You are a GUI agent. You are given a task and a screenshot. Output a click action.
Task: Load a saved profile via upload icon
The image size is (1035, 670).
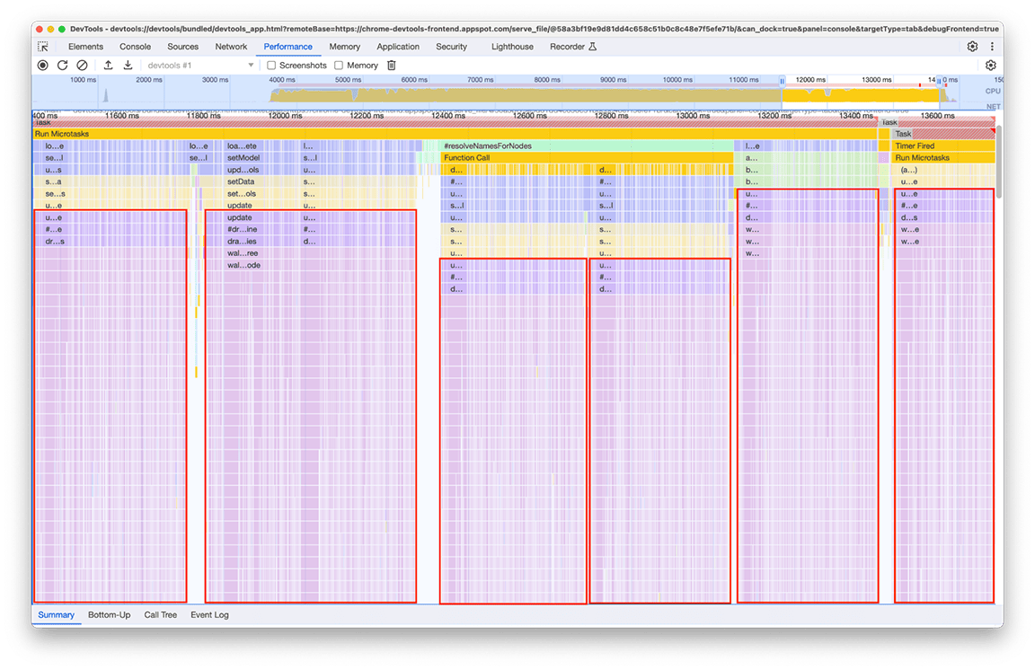pyautogui.click(x=107, y=65)
